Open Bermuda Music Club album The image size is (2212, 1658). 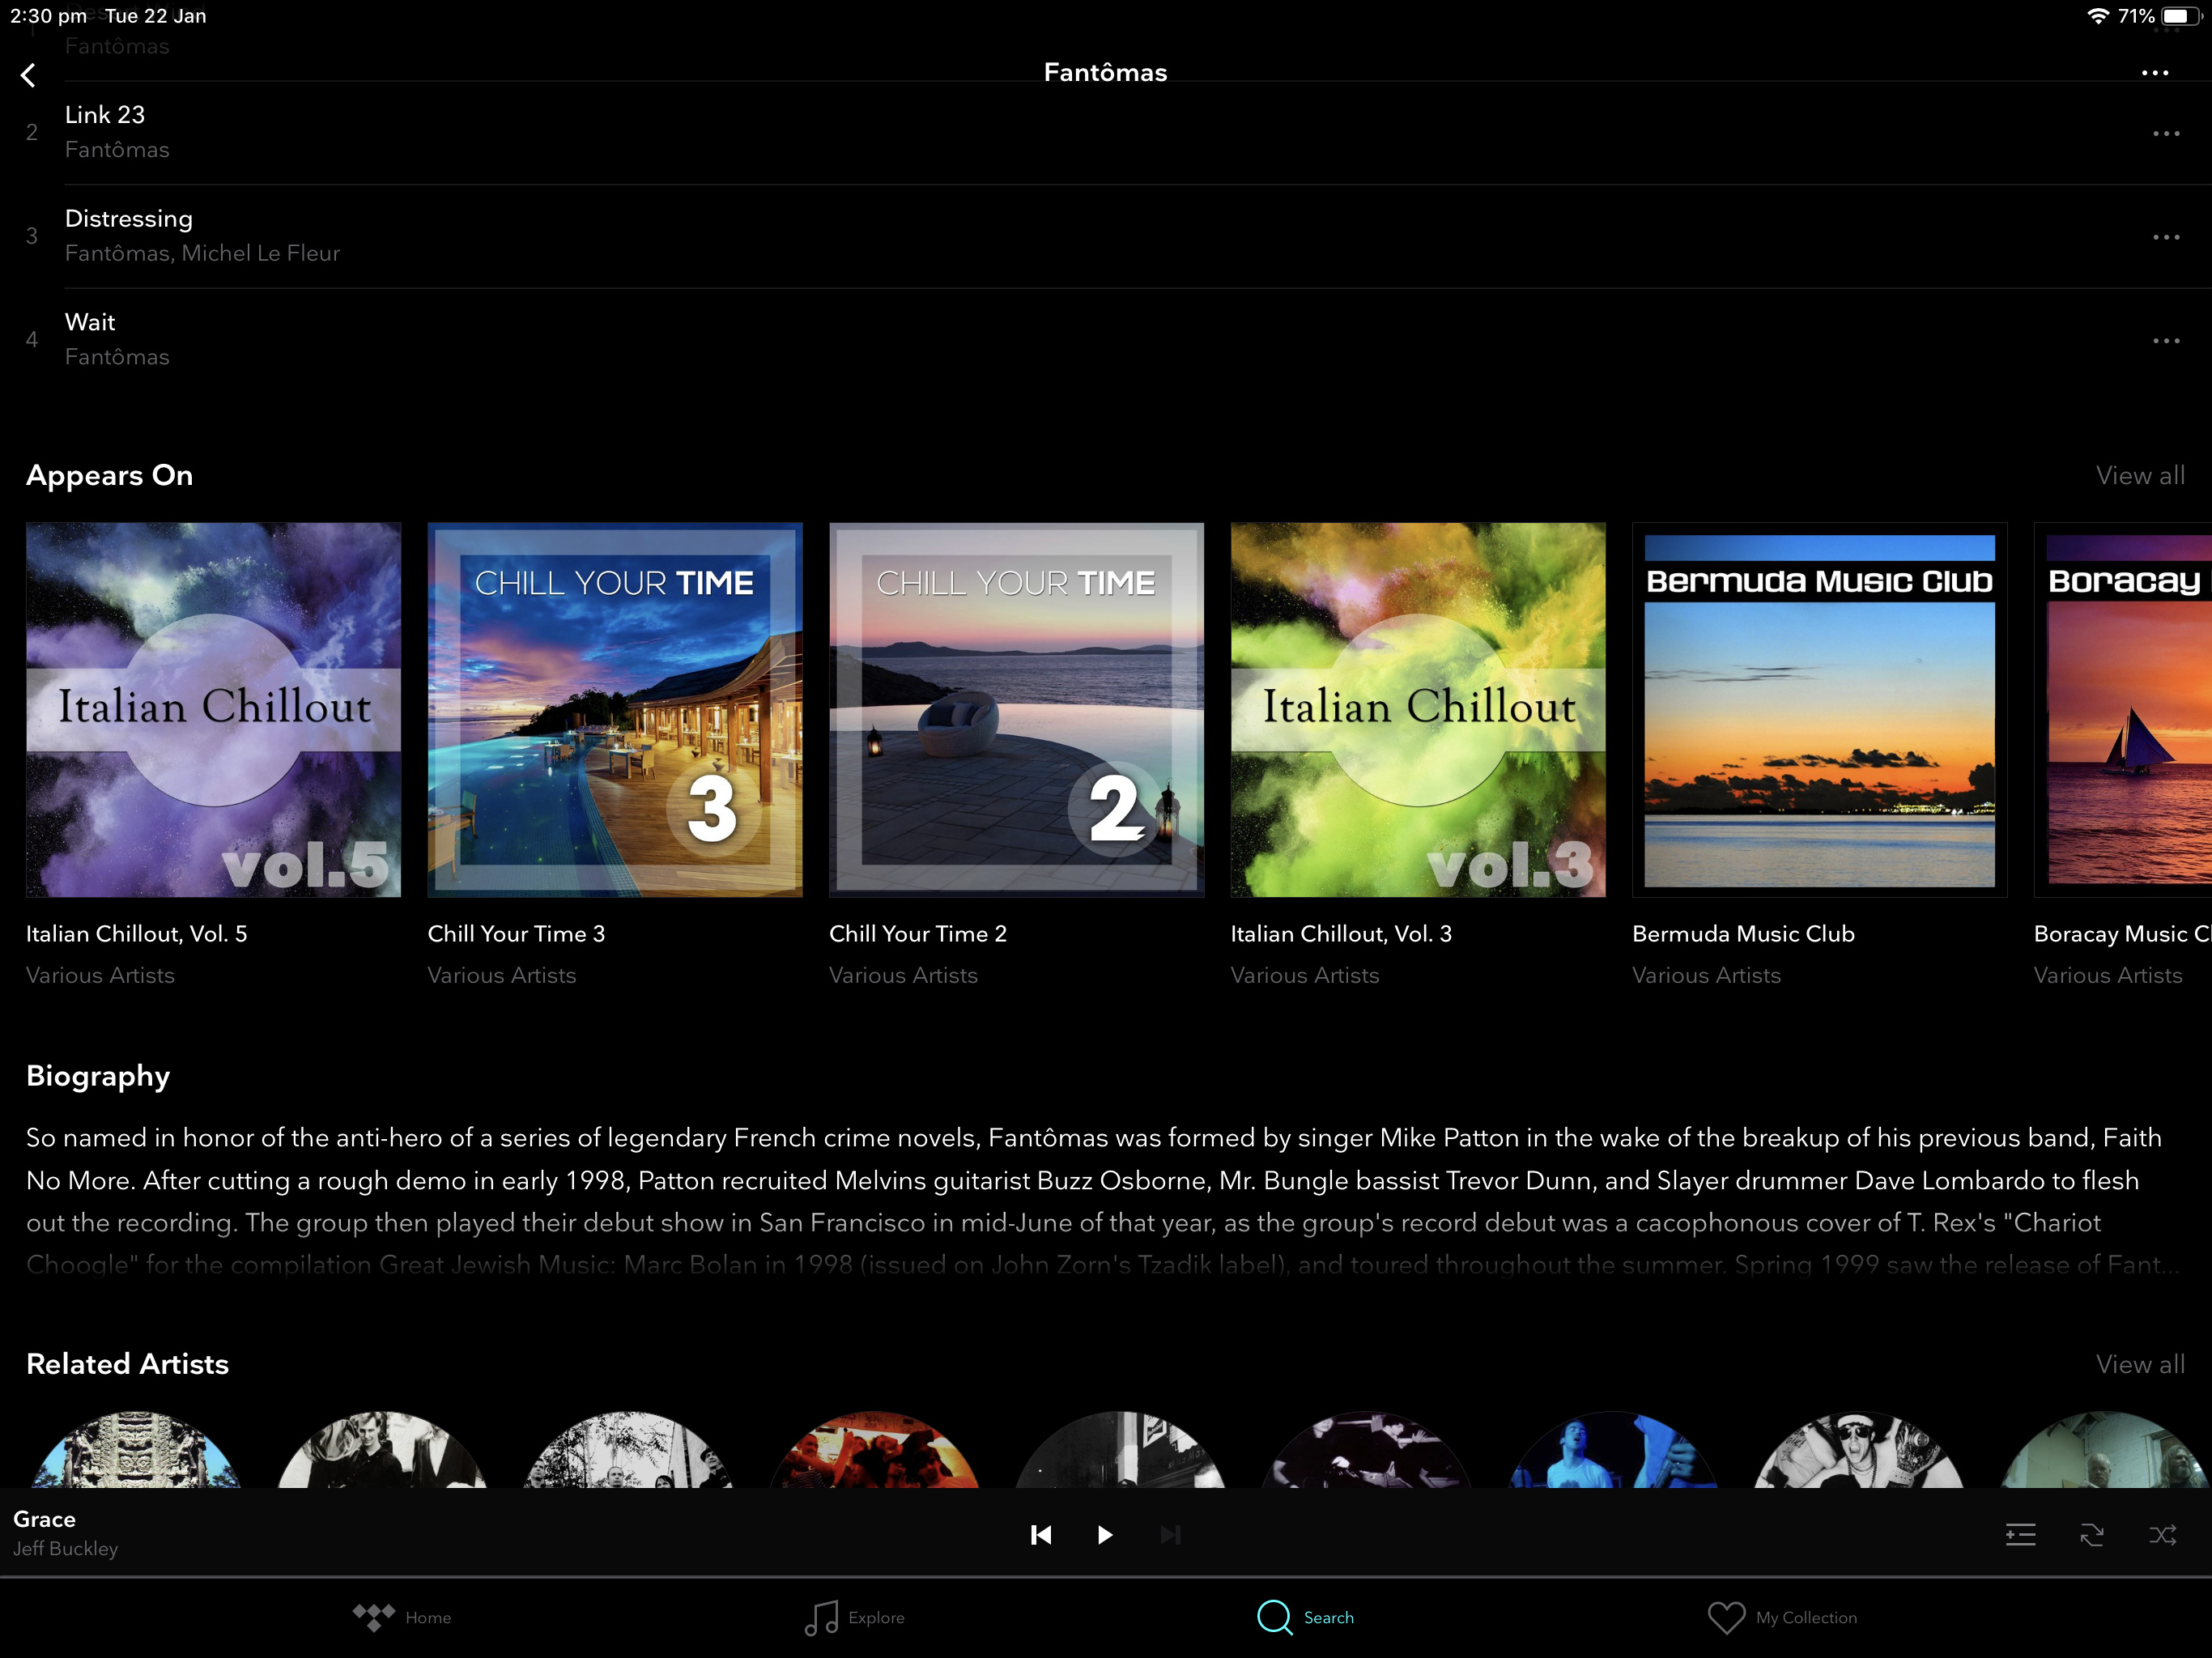click(1818, 710)
